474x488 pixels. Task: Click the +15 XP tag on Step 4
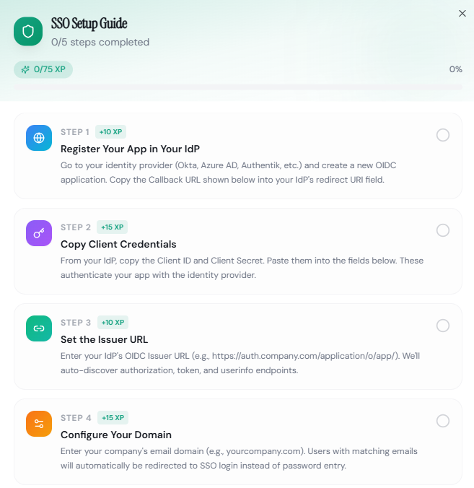pyautogui.click(x=113, y=418)
